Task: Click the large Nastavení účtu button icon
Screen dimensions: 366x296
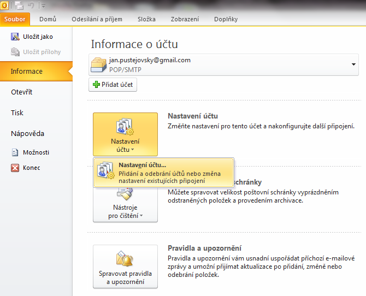Action: [125, 126]
